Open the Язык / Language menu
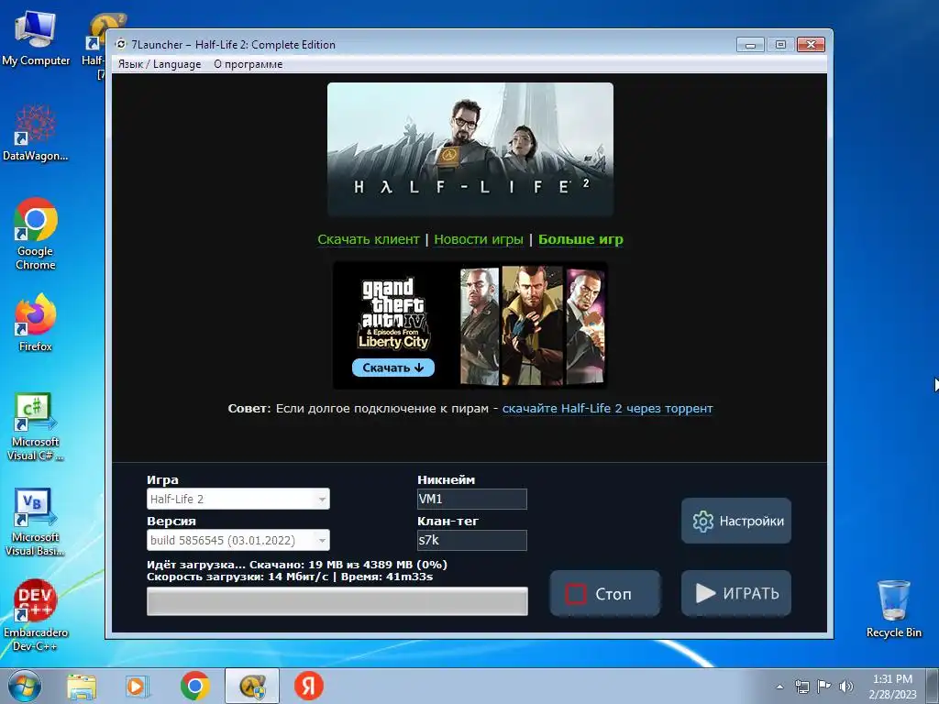The width and height of the screenshot is (939, 704). click(x=160, y=64)
